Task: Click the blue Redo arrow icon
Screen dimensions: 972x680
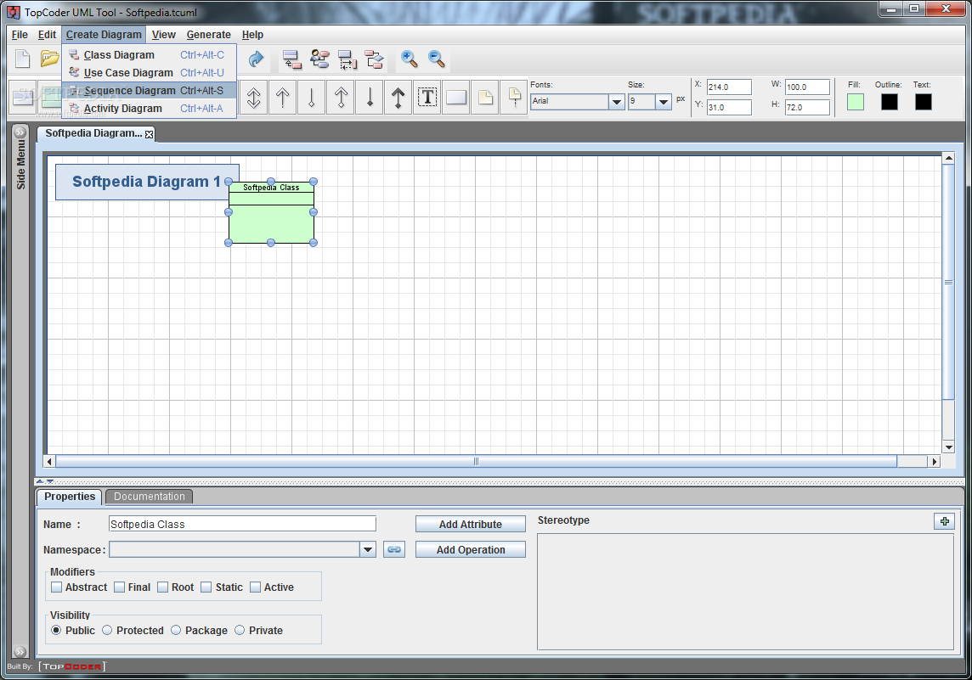Action: 256,59
